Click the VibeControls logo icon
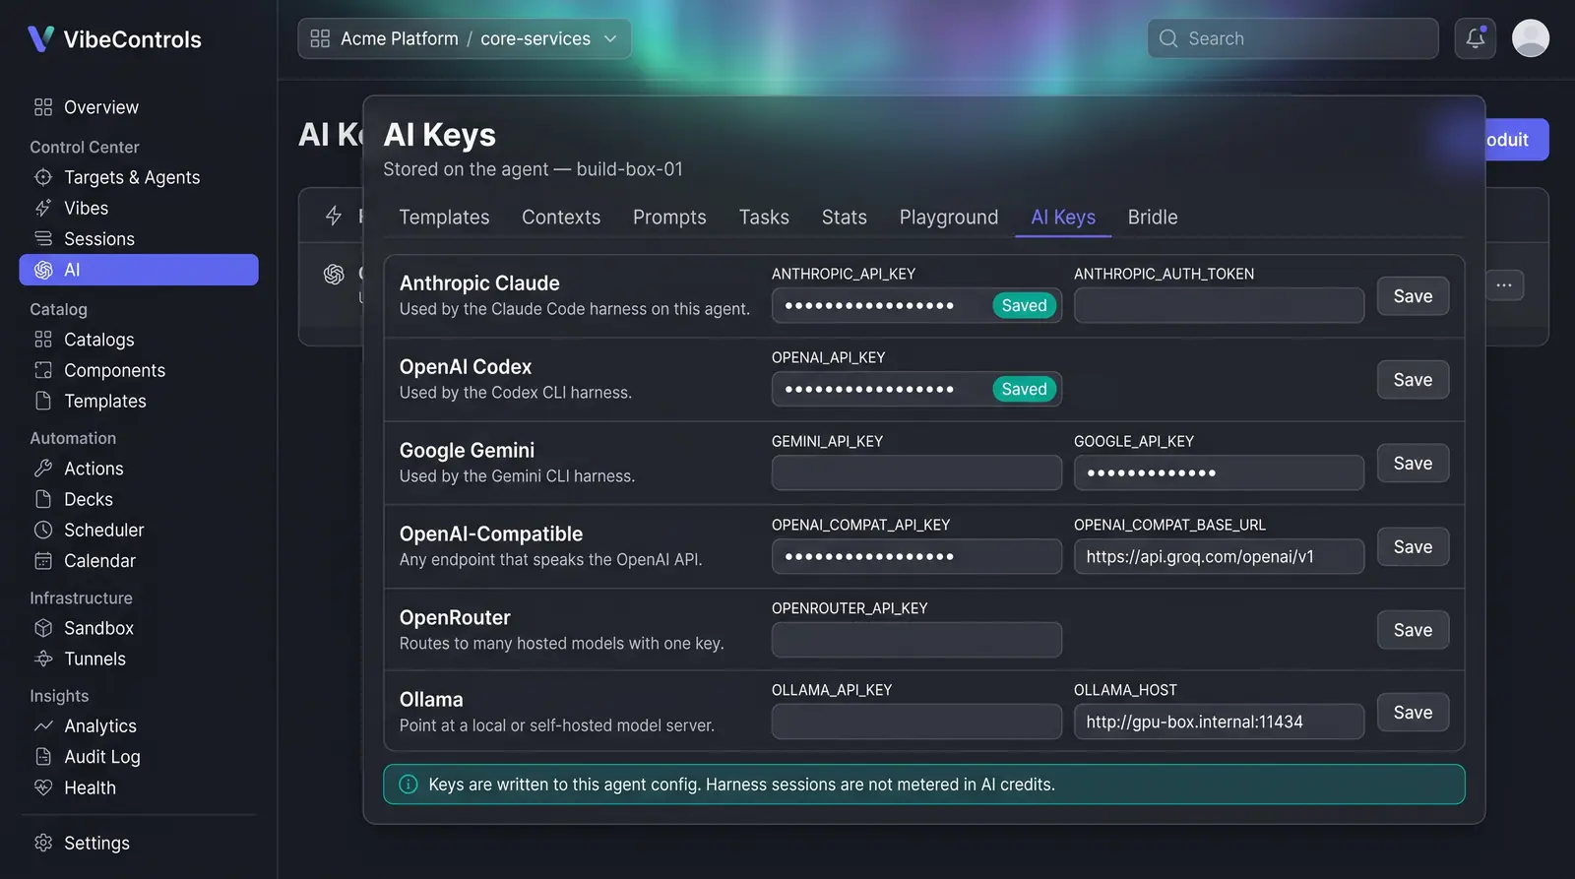The width and height of the screenshot is (1575, 879). click(x=40, y=39)
